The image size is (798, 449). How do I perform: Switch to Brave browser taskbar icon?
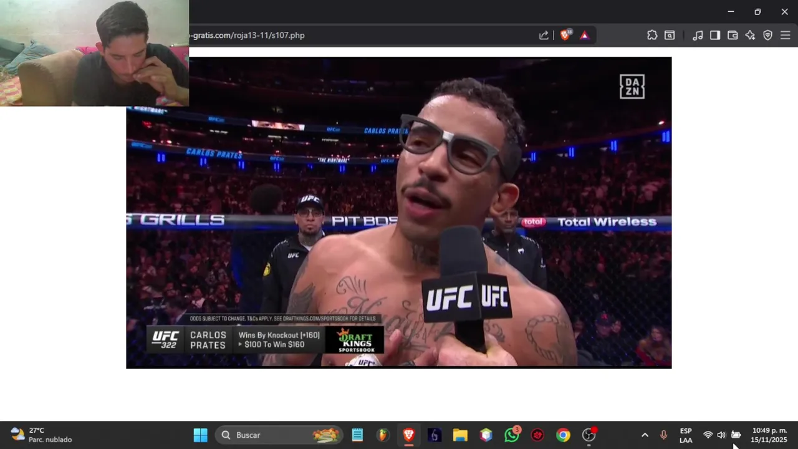pos(409,435)
